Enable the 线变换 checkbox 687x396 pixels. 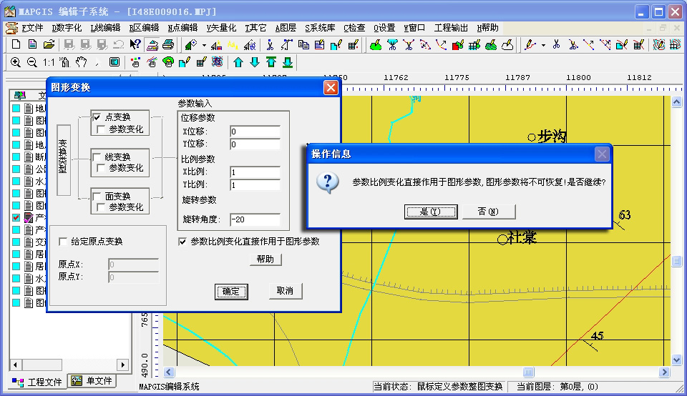[x=97, y=157]
